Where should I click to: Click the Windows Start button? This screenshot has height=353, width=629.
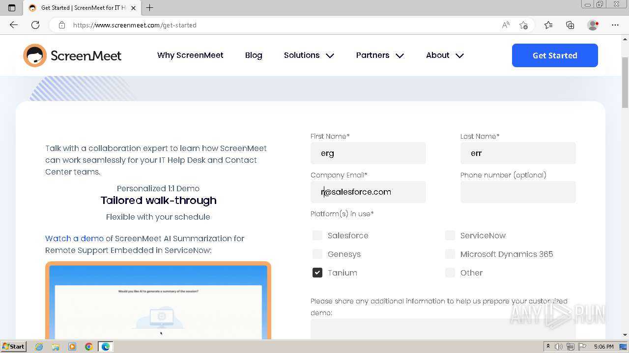[x=14, y=347]
